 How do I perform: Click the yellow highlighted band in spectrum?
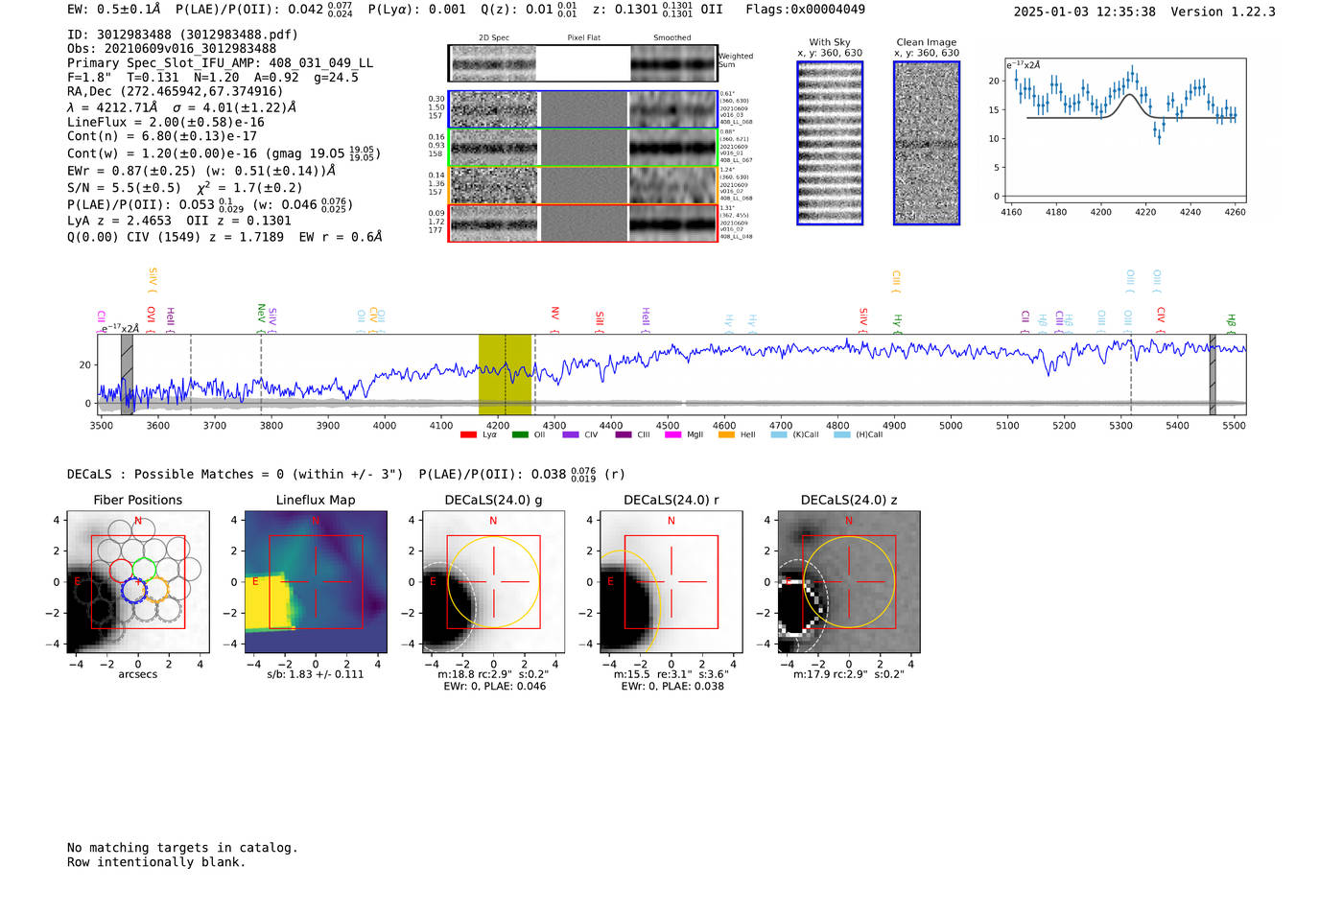(505, 374)
